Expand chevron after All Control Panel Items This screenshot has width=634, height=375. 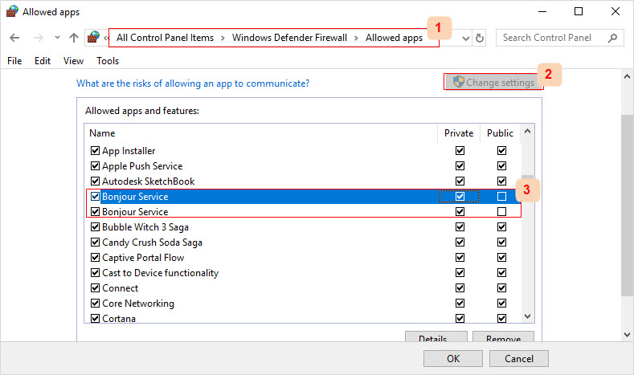223,38
